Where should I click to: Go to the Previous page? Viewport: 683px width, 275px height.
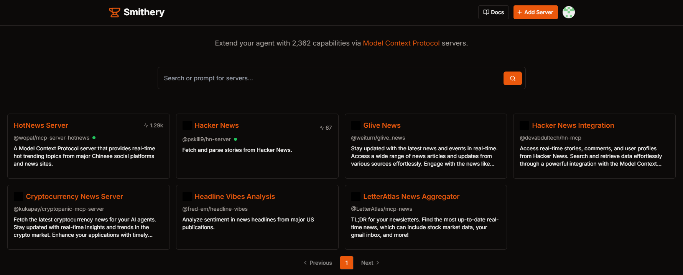[x=318, y=263]
